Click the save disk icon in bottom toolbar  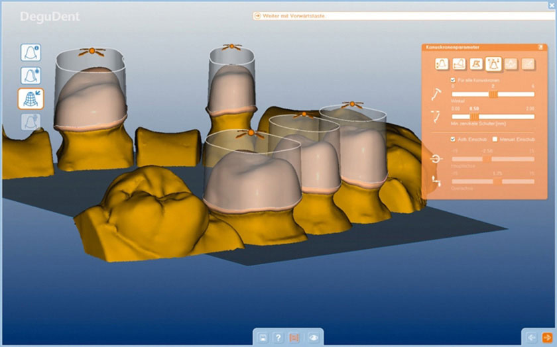tap(263, 338)
